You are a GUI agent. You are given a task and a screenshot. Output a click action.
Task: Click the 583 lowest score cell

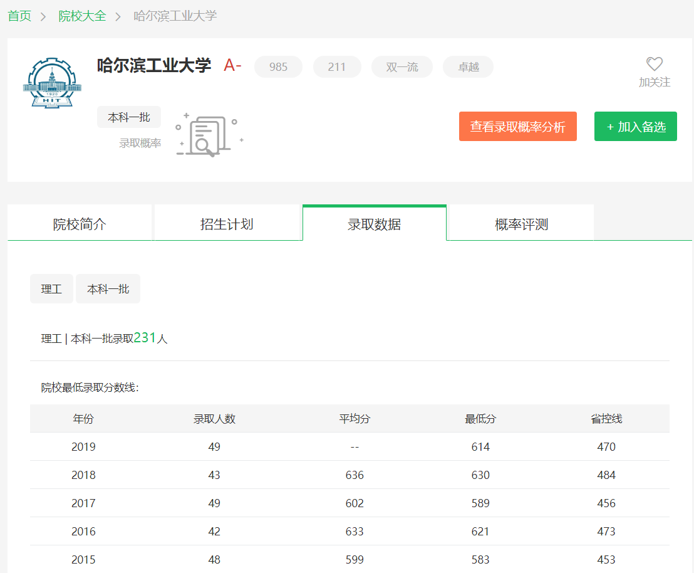click(x=480, y=560)
